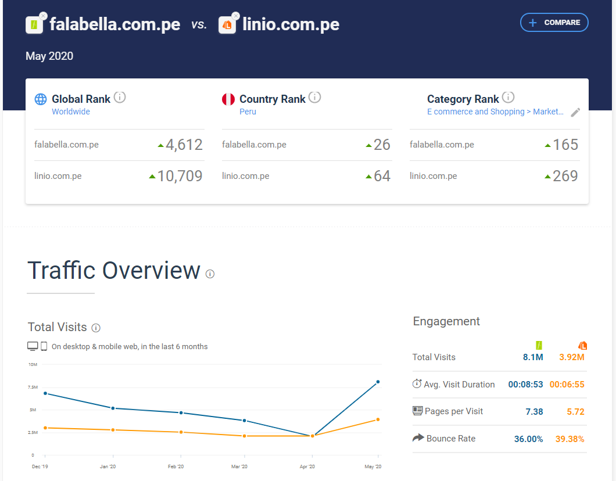This screenshot has height=481, width=616.
Task: Click the Traffic Overview info icon
Action: coord(210,274)
